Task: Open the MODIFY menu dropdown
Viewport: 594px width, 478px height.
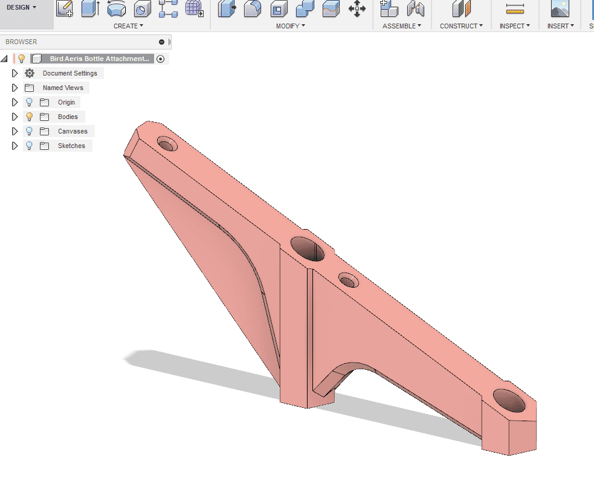Action: [x=290, y=26]
